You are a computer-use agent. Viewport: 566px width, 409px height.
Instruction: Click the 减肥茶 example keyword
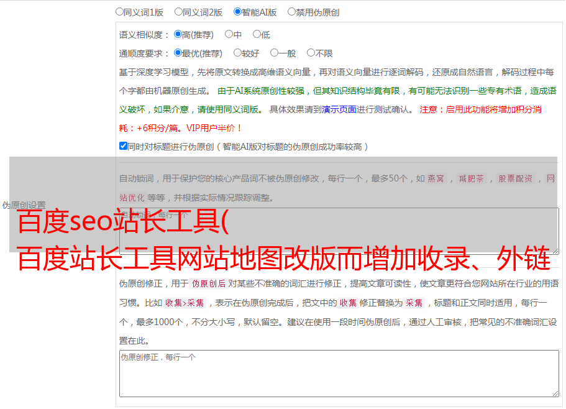(471, 178)
